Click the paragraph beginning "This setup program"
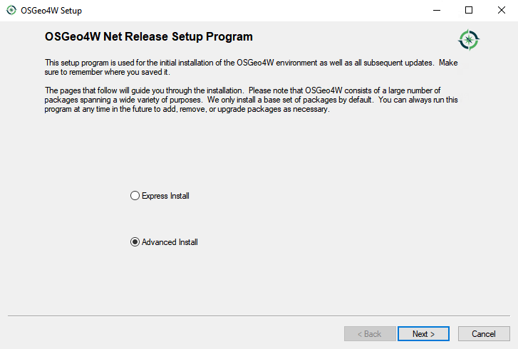The width and height of the screenshot is (518, 349). tap(249, 67)
